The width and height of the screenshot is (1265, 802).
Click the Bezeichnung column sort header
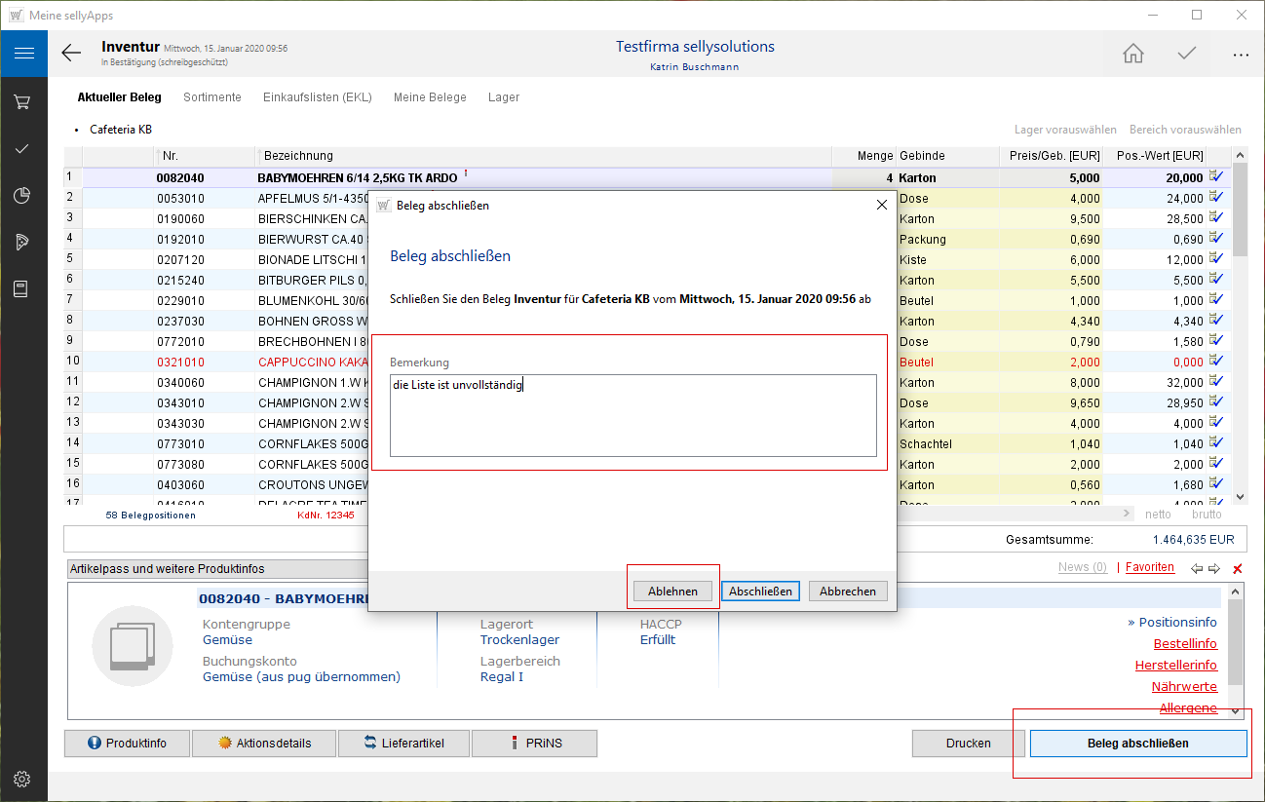click(x=298, y=156)
